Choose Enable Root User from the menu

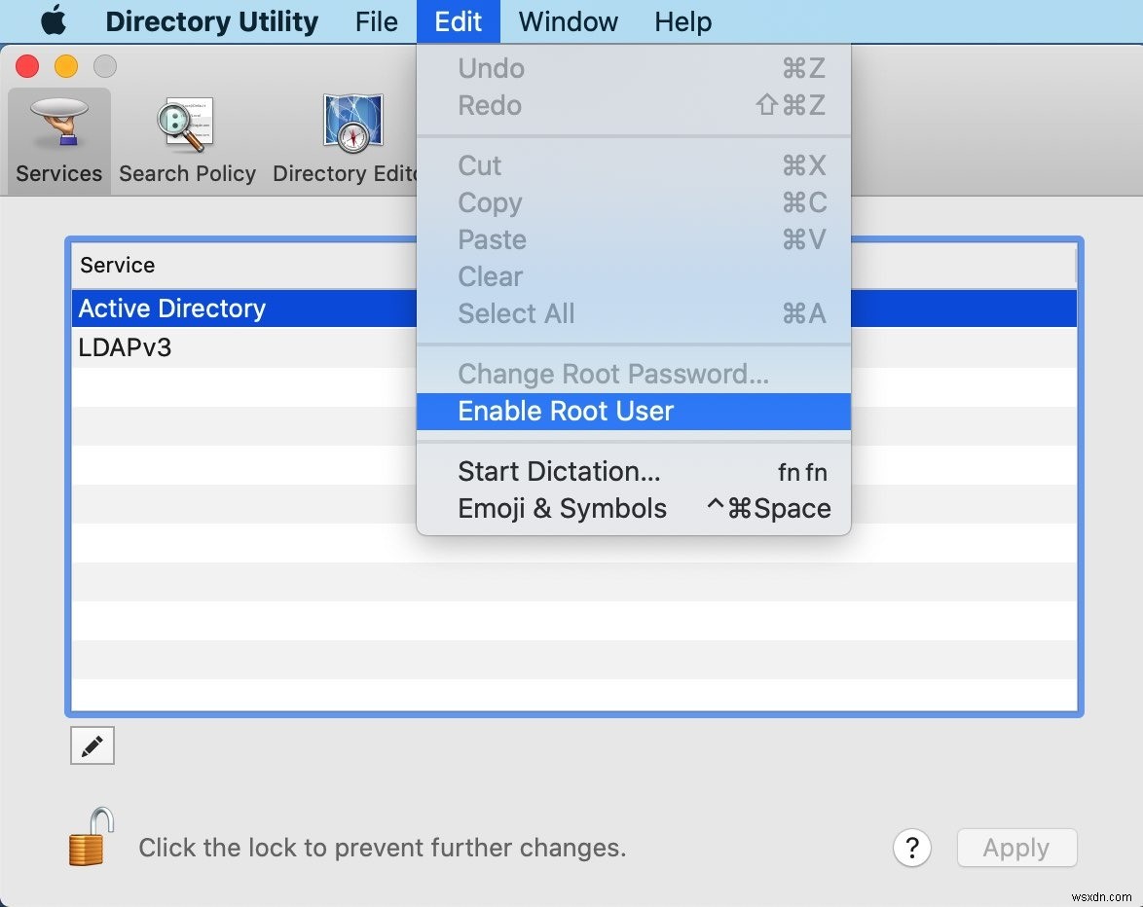pyautogui.click(x=565, y=411)
